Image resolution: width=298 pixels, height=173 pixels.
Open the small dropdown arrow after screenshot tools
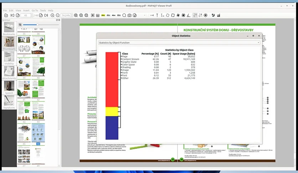[145, 15]
